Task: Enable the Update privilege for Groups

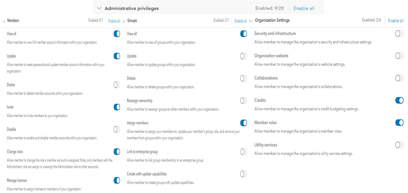Action: 243,56
